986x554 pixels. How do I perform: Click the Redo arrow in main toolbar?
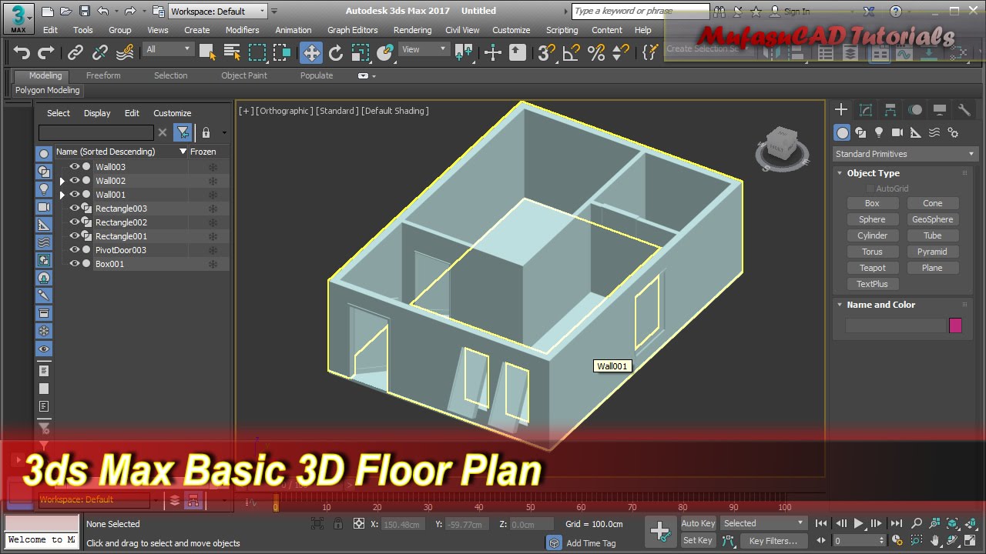point(46,52)
